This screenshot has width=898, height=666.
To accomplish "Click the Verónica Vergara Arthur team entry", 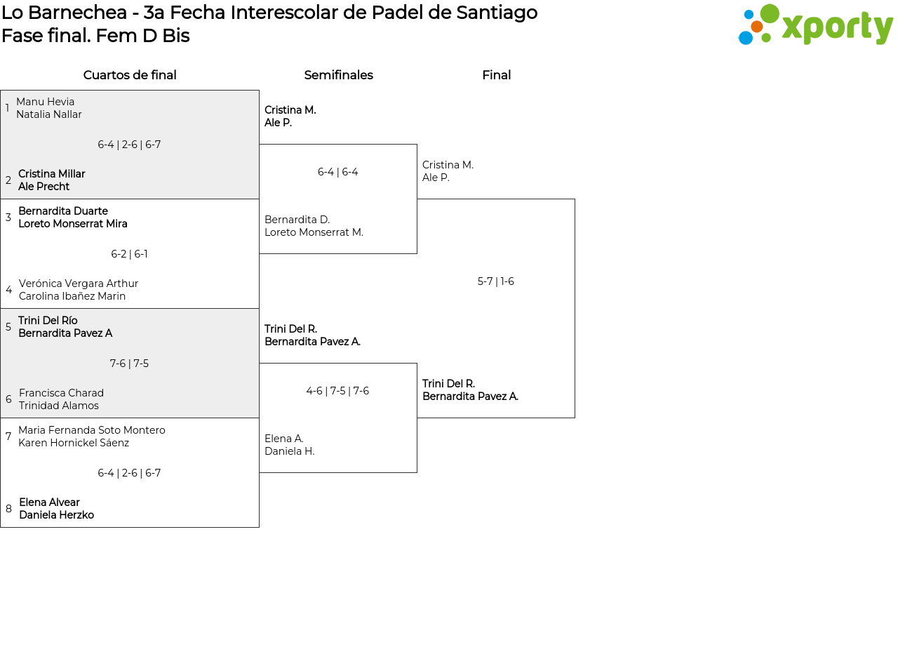I will click(79, 290).
